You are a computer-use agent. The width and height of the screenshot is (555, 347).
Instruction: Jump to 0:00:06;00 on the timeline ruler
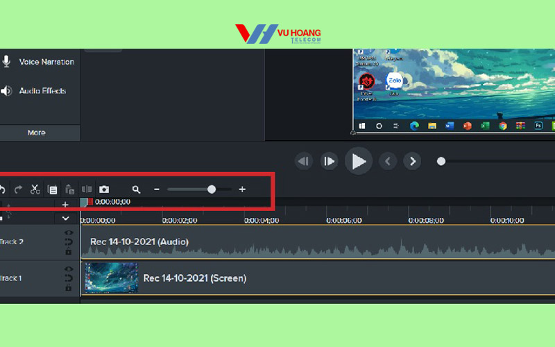(x=344, y=221)
